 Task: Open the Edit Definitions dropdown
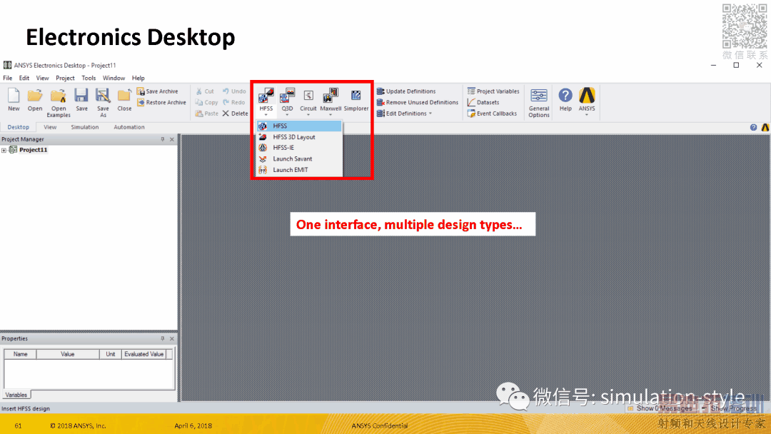click(405, 113)
